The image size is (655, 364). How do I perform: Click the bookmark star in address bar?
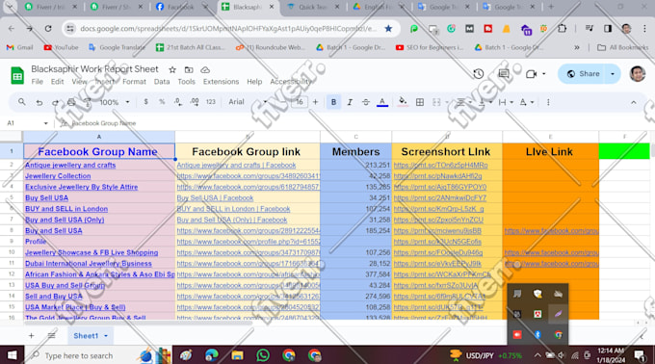click(x=388, y=28)
